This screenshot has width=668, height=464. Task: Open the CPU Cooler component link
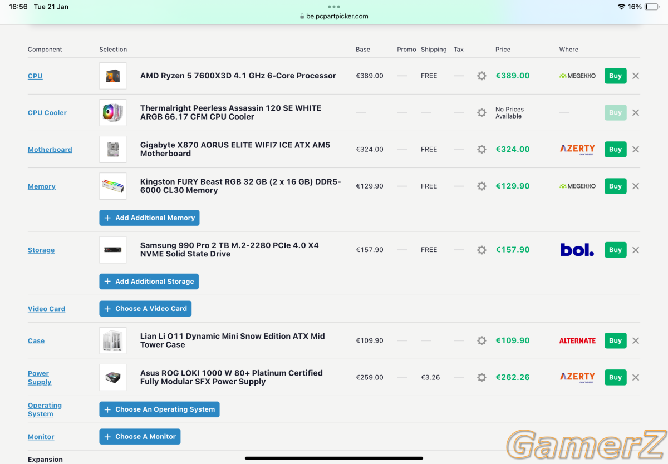coord(47,113)
